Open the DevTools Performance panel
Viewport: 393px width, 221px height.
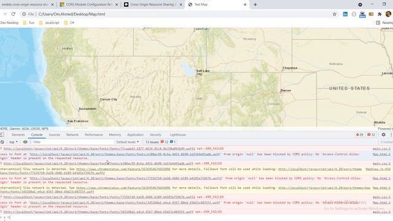coord(94,135)
